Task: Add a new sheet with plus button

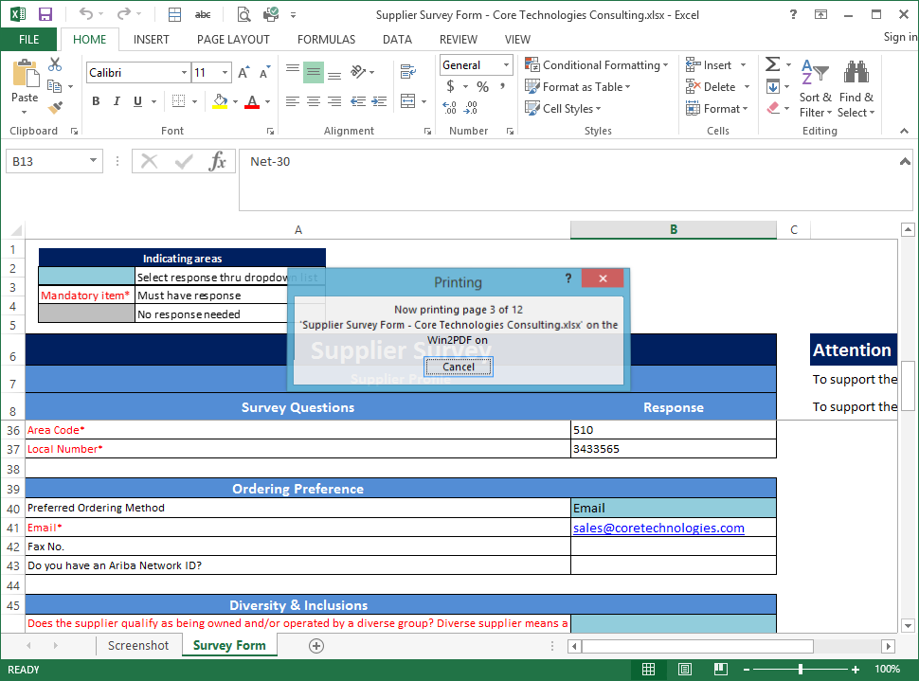Action: coord(316,646)
